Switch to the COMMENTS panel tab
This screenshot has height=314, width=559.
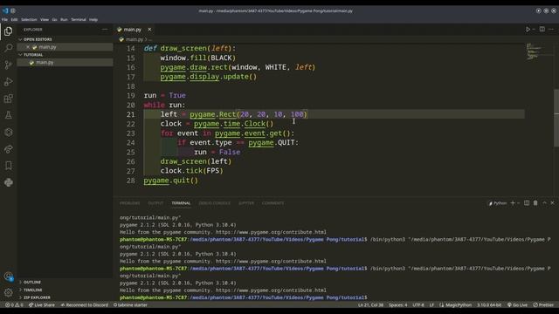(273, 203)
